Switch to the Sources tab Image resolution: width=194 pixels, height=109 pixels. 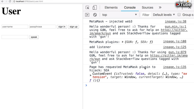pyautogui.click(x=148, y=8)
